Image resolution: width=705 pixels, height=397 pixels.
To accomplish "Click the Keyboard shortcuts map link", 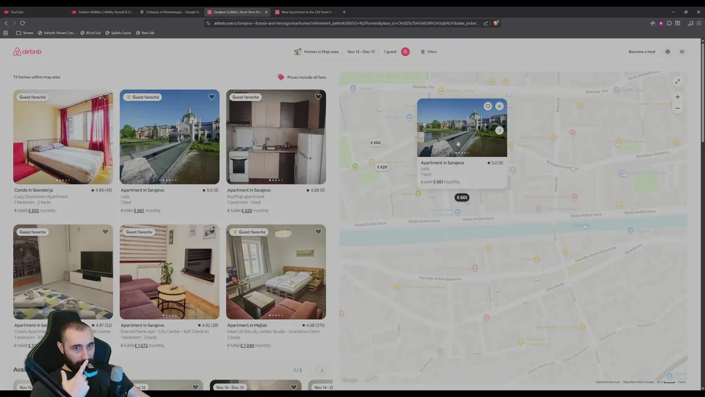I will [608, 382].
